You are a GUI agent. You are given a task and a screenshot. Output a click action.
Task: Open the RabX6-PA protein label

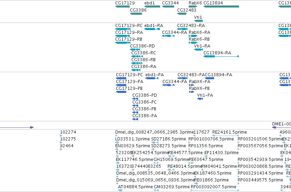click(200, 82)
